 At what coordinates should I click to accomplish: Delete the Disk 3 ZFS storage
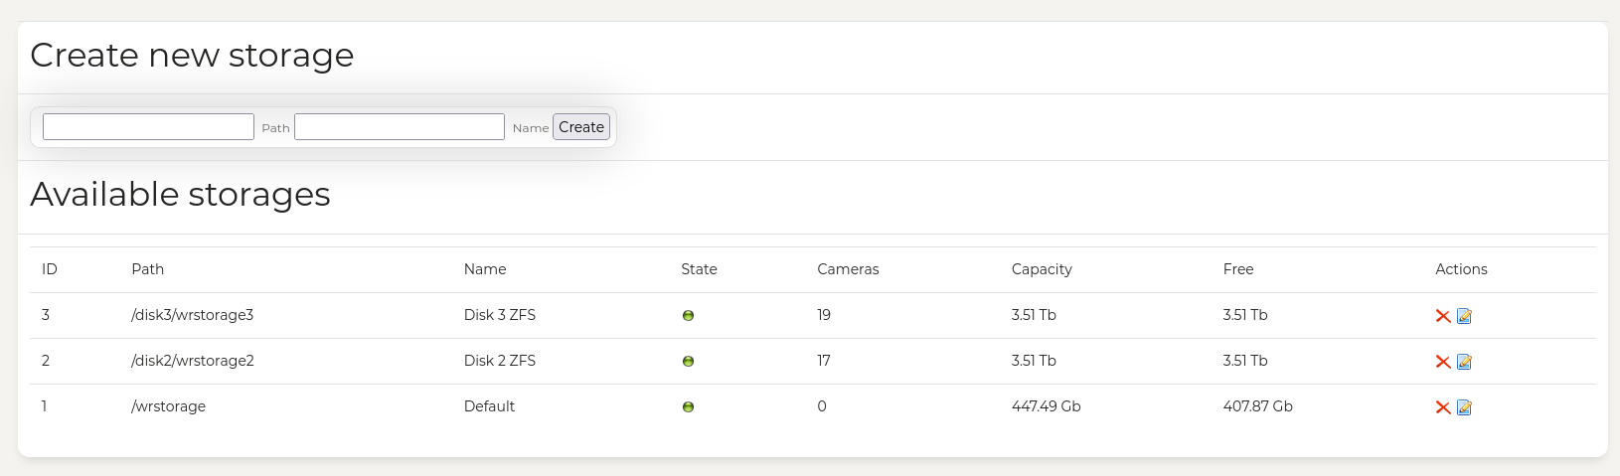pyautogui.click(x=1442, y=316)
